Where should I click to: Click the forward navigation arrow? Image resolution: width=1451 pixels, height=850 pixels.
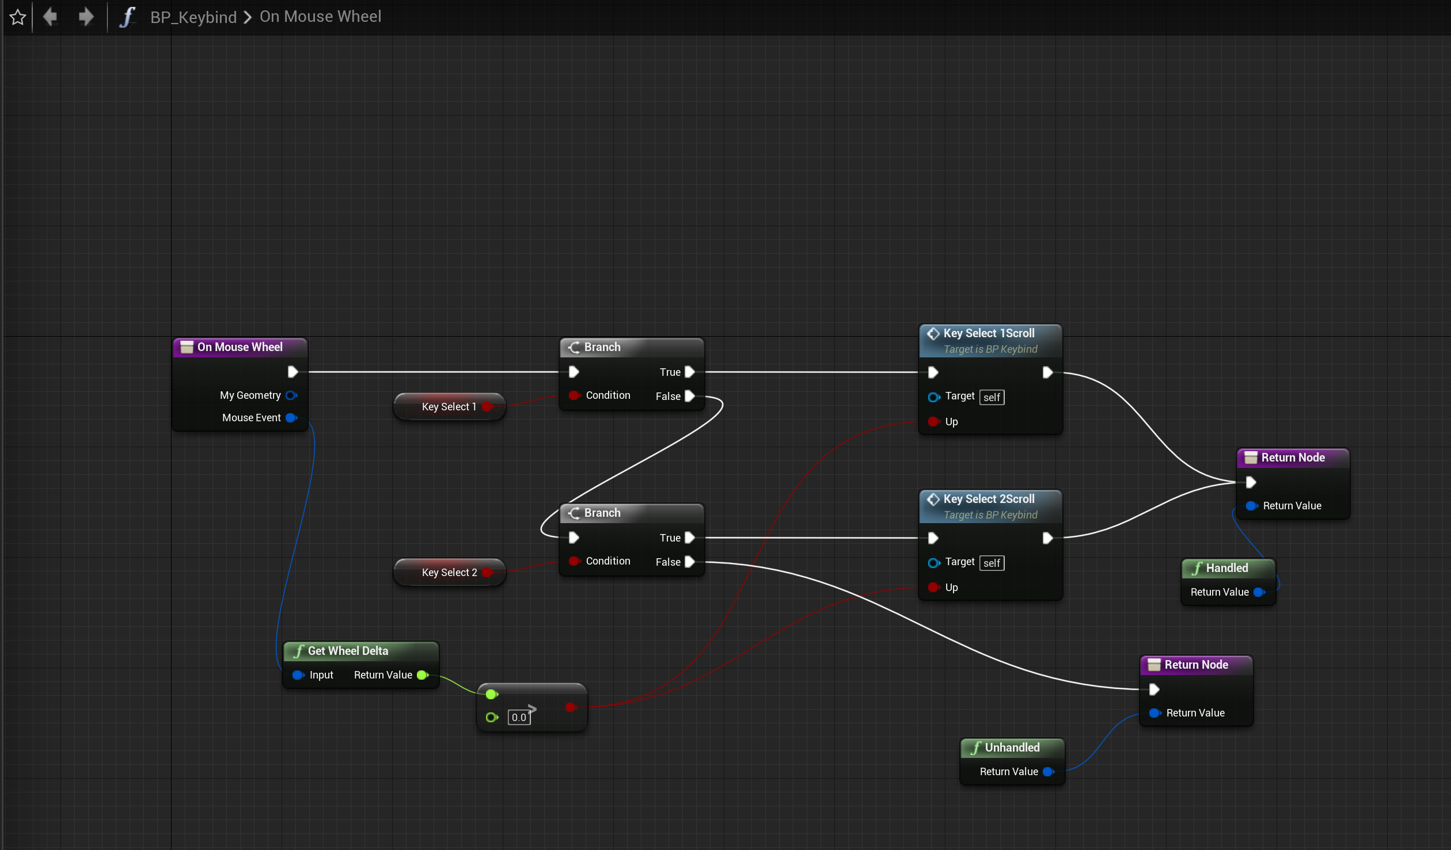(86, 17)
